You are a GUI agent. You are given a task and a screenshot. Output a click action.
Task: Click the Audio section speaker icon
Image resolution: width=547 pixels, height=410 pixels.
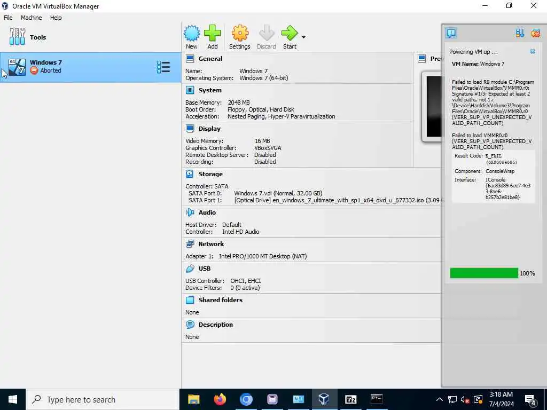coord(190,212)
